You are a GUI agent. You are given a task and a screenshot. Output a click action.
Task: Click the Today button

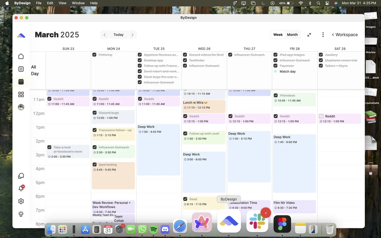click(x=118, y=35)
